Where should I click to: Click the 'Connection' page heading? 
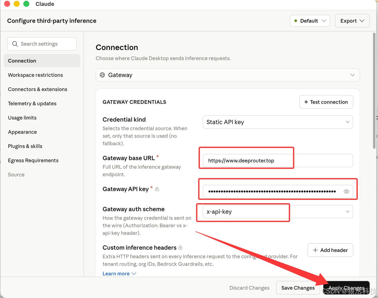point(117,47)
